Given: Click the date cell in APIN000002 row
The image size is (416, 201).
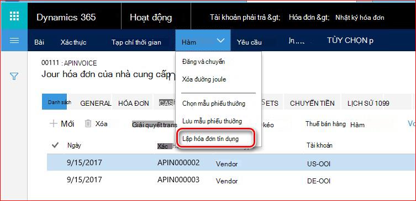Looking at the screenshot, I should click(84, 162).
